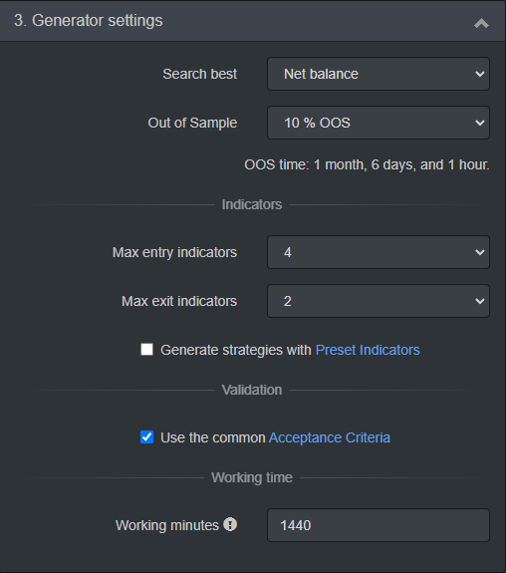Click the Working minutes label text
The height and width of the screenshot is (573, 506).
click(x=167, y=525)
